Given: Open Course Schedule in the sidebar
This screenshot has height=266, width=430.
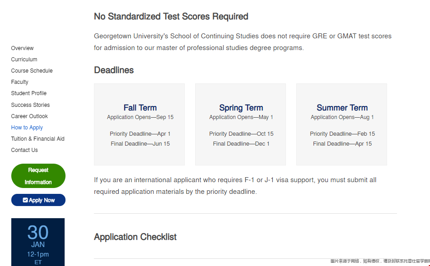Looking at the screenshot, I should coord(32,71).
